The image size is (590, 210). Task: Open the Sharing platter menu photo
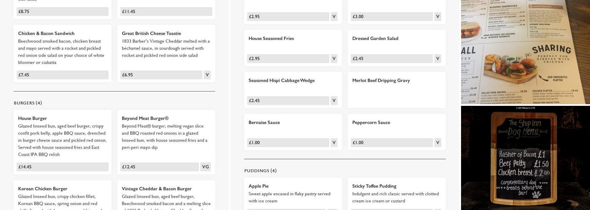tap(525, 52)
